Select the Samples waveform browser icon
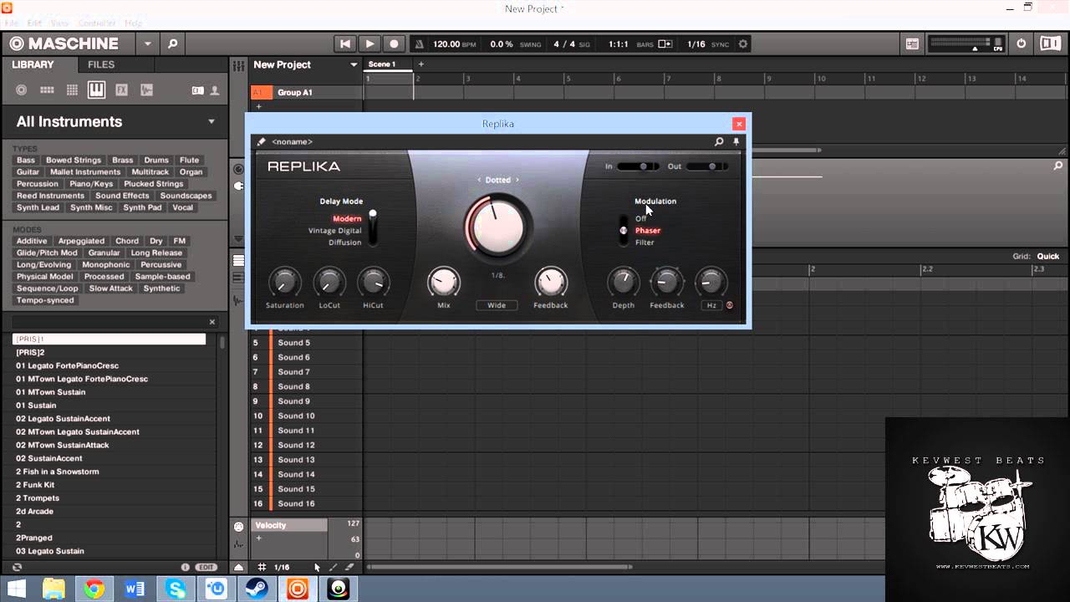The width and height of the screenshot is (1070, 602). pos(146,90)
